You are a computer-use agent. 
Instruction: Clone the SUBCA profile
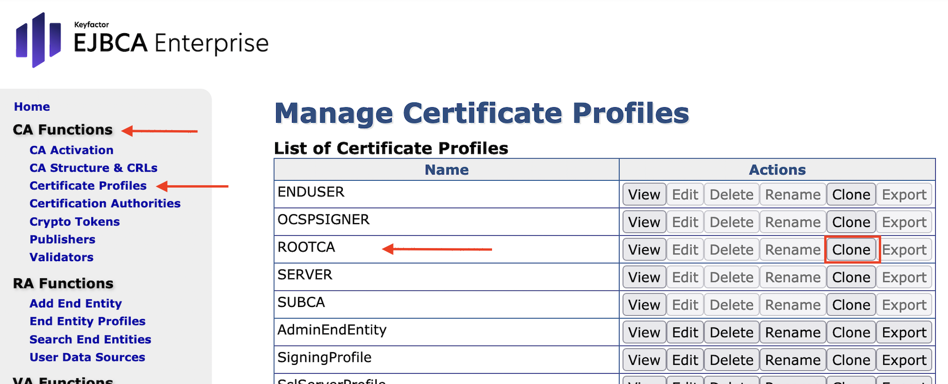pos(851,305)
